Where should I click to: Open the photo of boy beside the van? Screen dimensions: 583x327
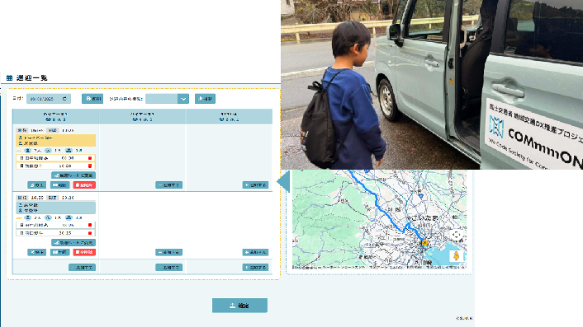[x=432, y=85]
